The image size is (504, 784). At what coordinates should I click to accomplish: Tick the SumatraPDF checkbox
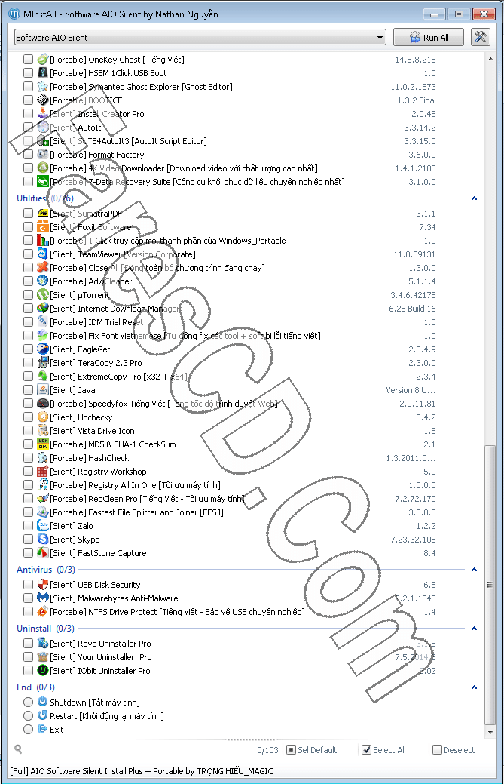(x=29, y=214)
